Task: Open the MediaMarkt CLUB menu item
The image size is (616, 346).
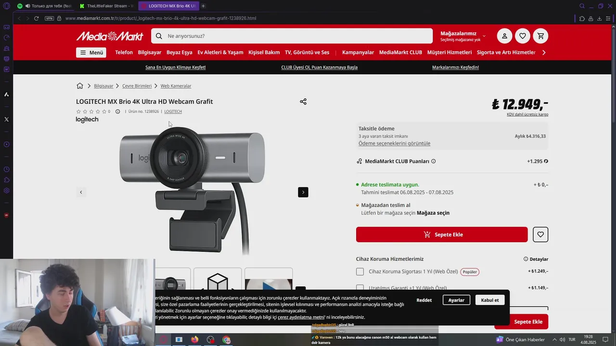Action: [x=400, y=52]
